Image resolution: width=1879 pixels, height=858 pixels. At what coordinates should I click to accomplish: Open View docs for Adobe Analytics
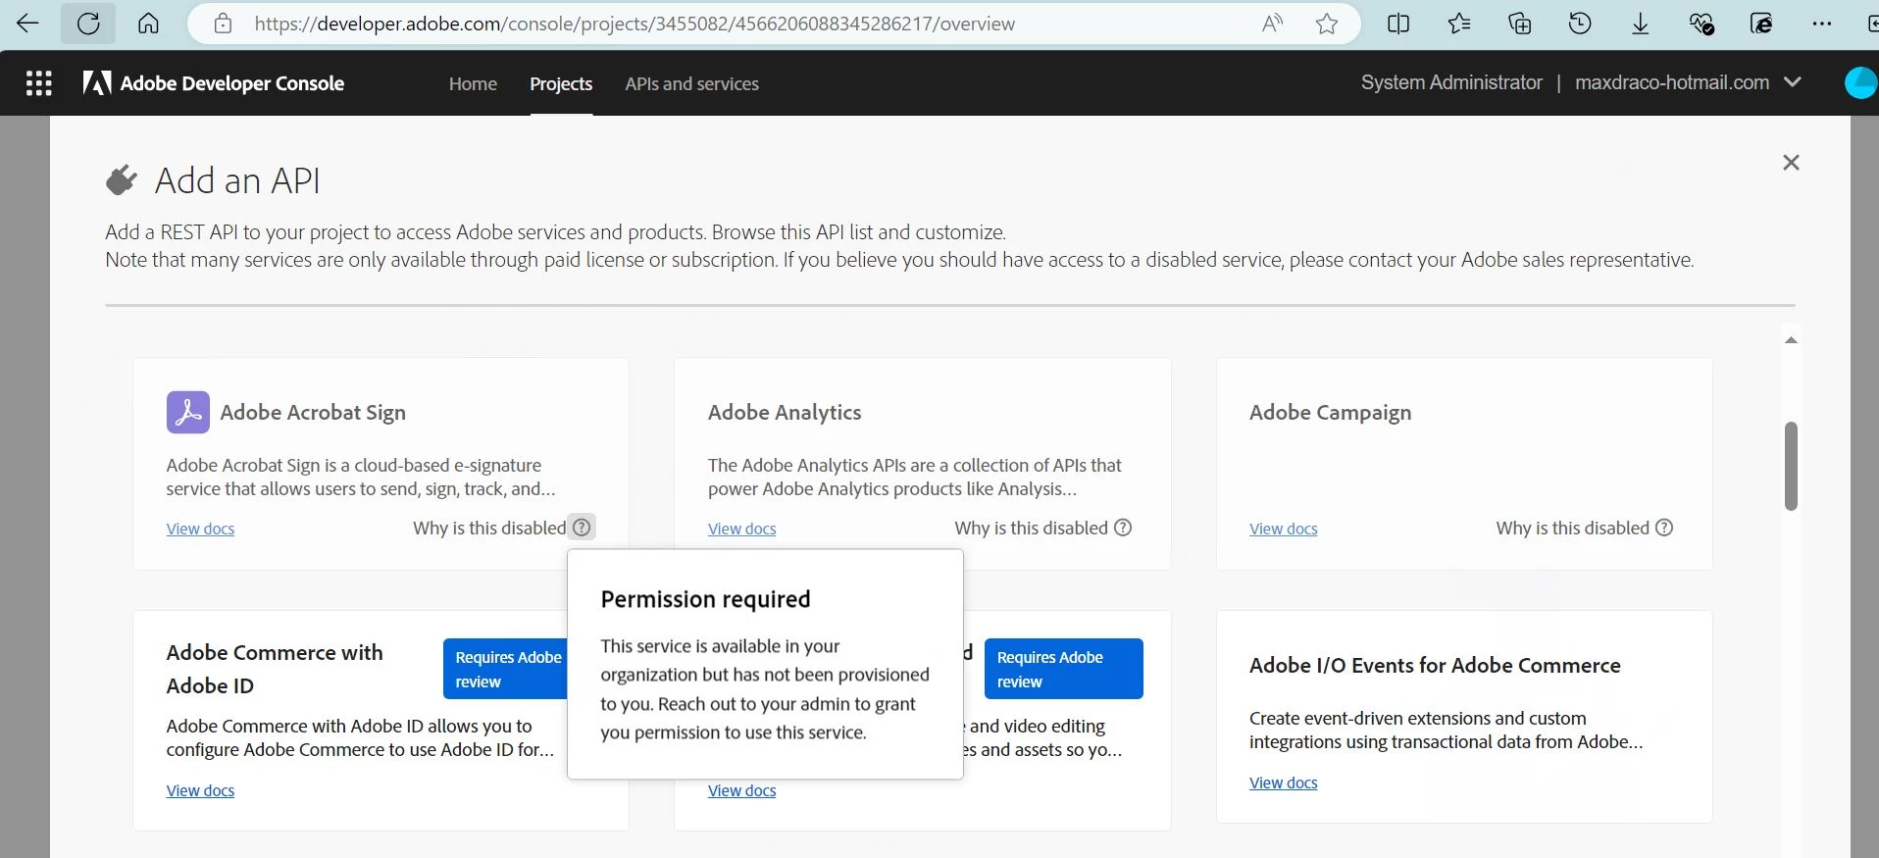coord(741,529)
